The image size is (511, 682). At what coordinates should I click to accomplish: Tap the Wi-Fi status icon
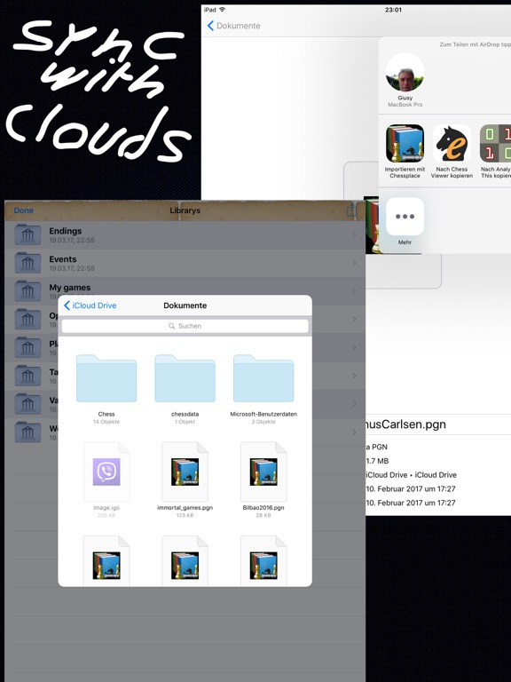(223, 10)
